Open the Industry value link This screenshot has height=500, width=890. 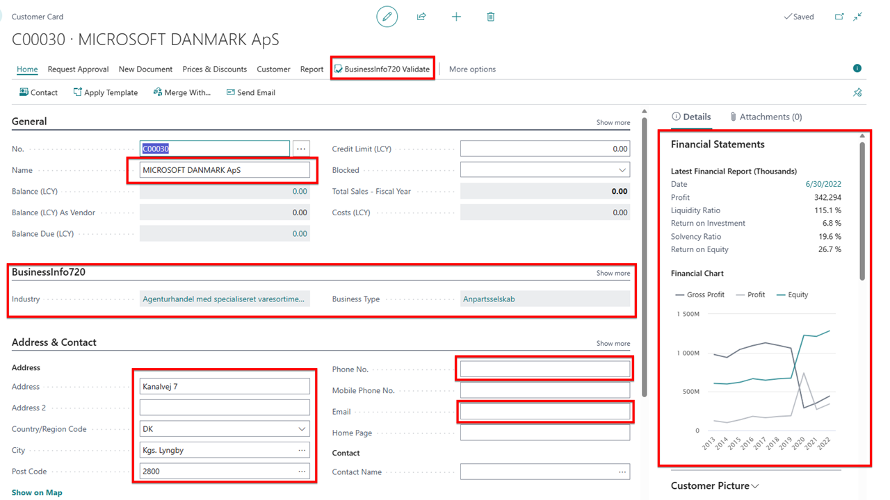tap(223, 299)
